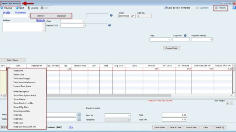Expand the Send Via dropdown
The image size is (236, 132).
click(129, 115)
